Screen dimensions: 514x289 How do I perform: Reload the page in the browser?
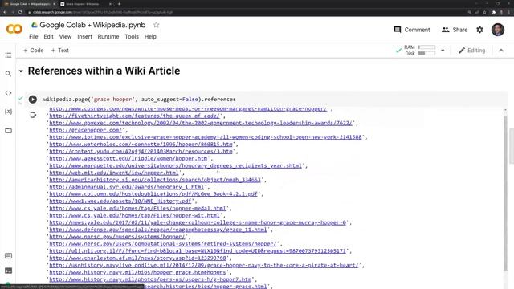point(20,12)
